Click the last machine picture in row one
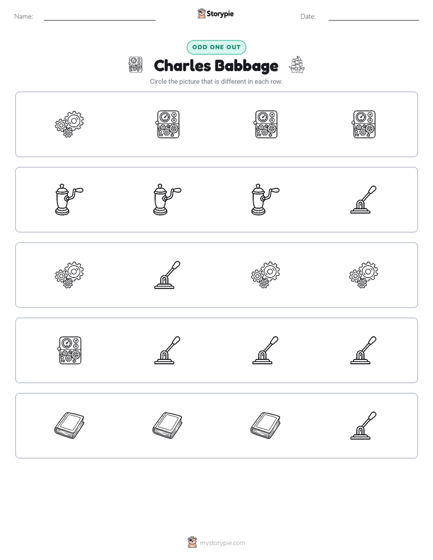Screen dimensions: 433x560 (x=364, y=124)
